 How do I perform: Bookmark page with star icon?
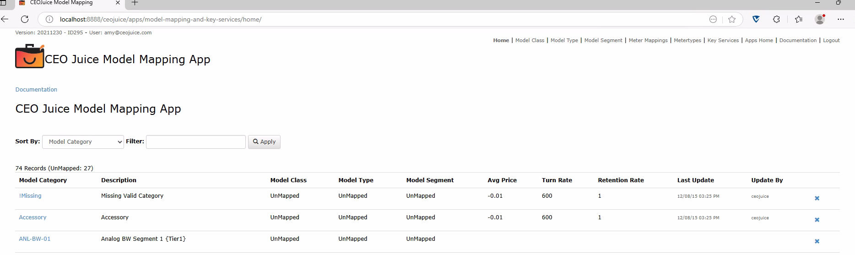point(732,19)
